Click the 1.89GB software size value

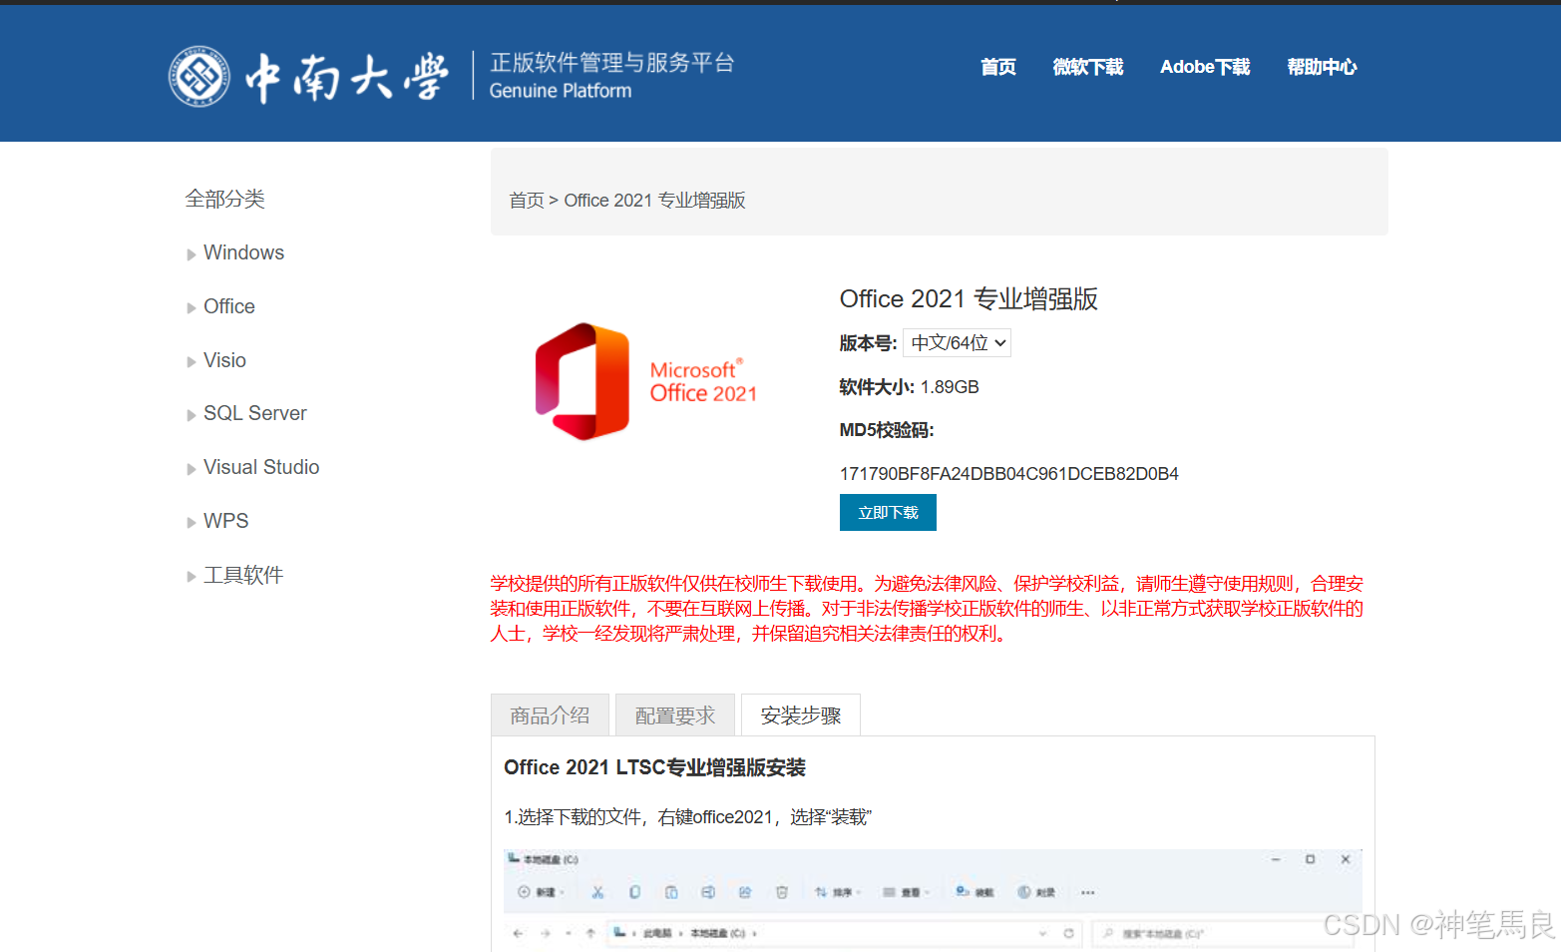tap(950, 387)
